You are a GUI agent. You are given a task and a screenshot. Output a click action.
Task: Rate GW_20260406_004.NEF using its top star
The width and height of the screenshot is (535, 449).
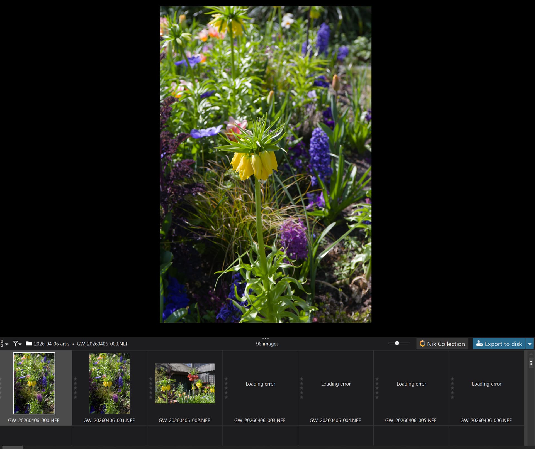pos(301,379)
